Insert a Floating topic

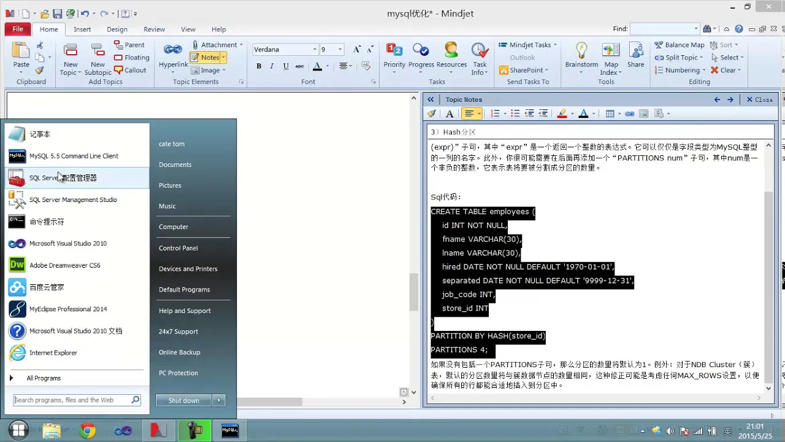(x=131, y=58)
